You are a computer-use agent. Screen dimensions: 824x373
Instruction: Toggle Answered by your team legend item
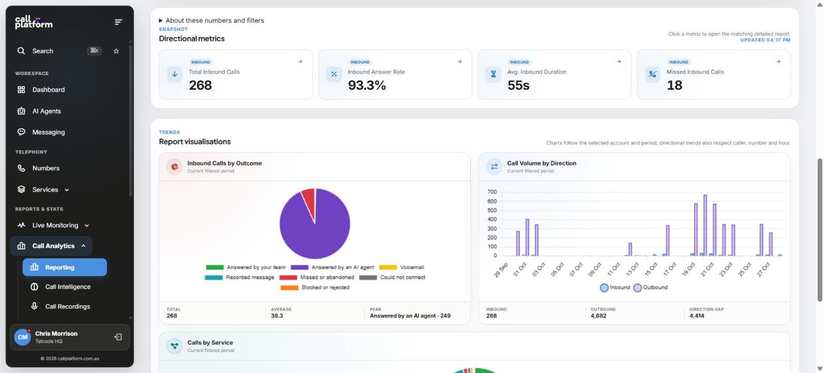246,267
